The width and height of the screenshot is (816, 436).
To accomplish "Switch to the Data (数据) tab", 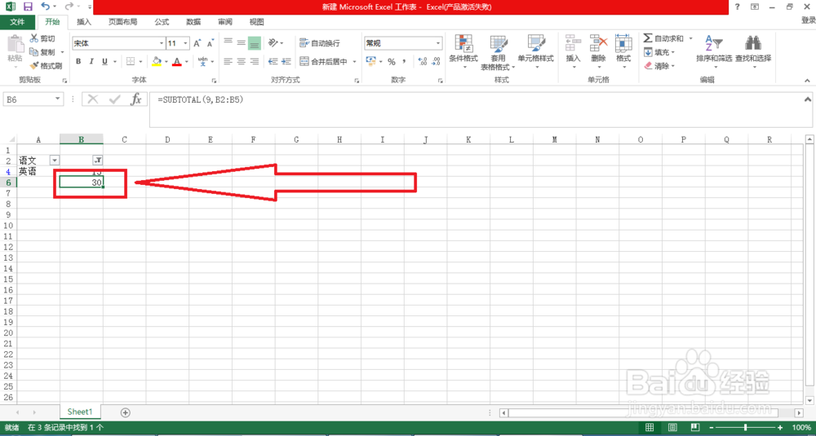I will [193, 22].
